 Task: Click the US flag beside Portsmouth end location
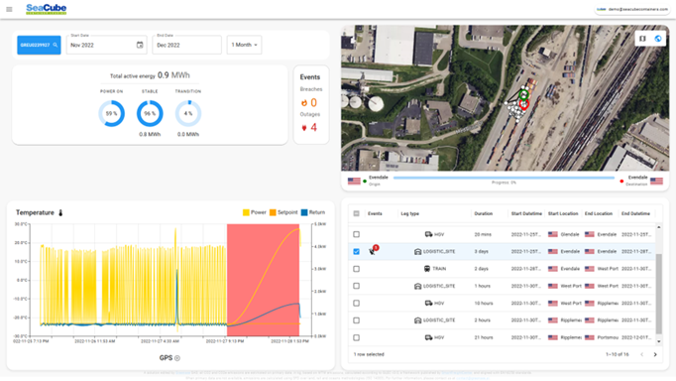click(590, 337)
